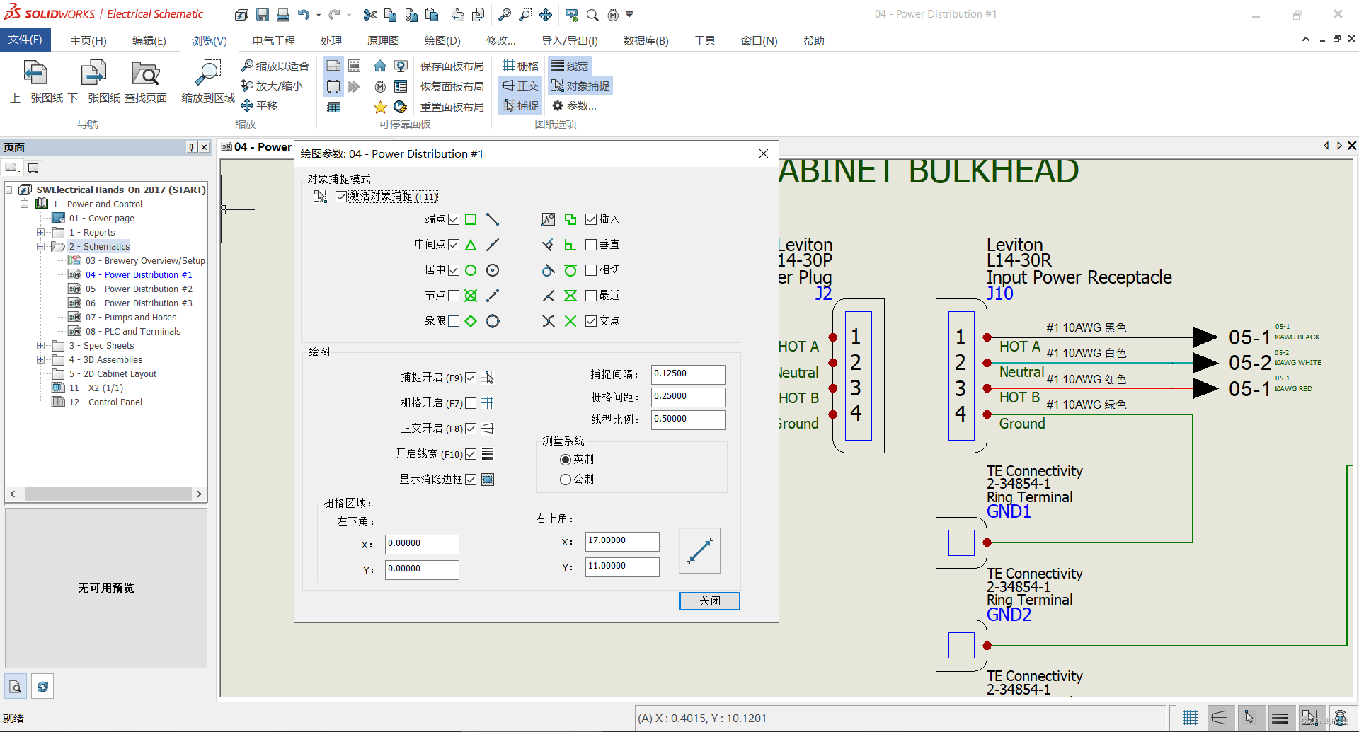The height and width of the screenshot is (732, 1359).
Task: Click 保存面板布局 (save panel layout)
Action: point(452,66)
